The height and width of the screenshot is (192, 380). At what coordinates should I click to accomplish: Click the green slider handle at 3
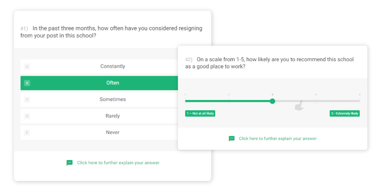pyautogui.click(x=272, y=101)
